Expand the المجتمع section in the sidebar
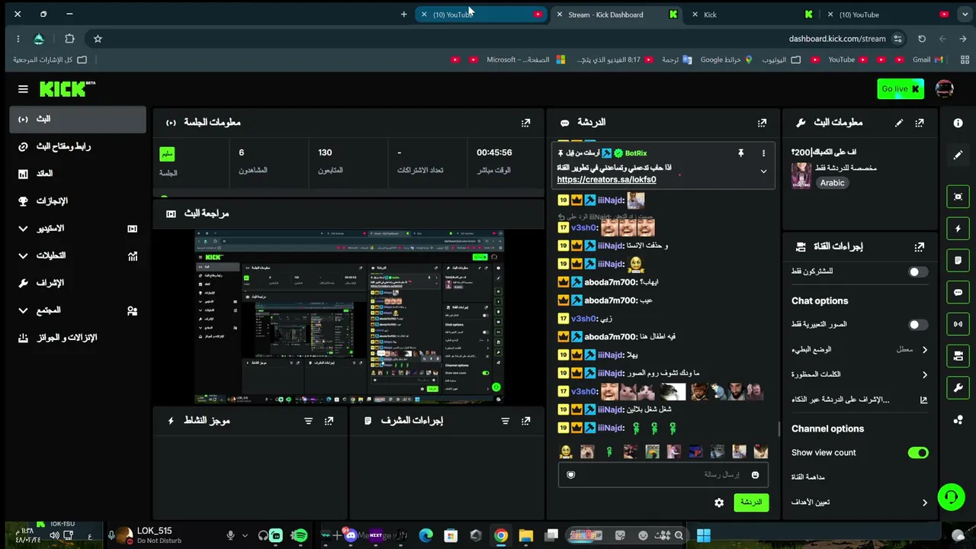This screenshot has width=976, height=549. [x=77, y=310]
